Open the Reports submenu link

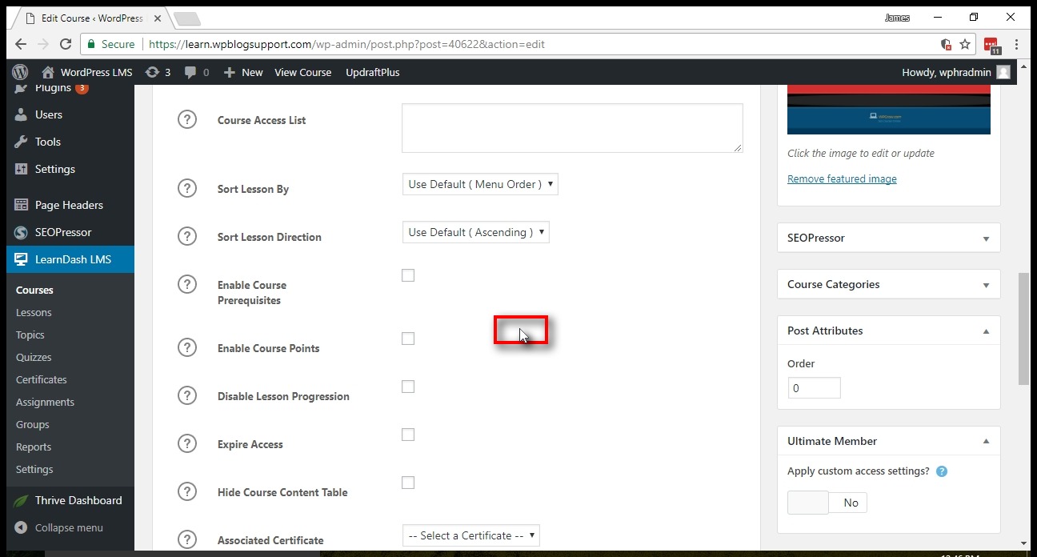34,447
